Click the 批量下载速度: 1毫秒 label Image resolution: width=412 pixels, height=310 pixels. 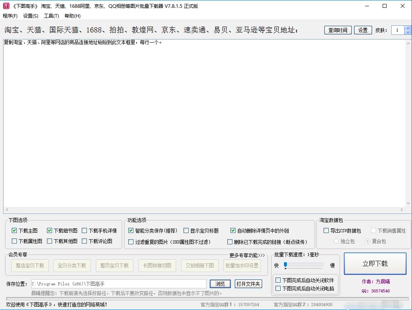click(297, 254)
